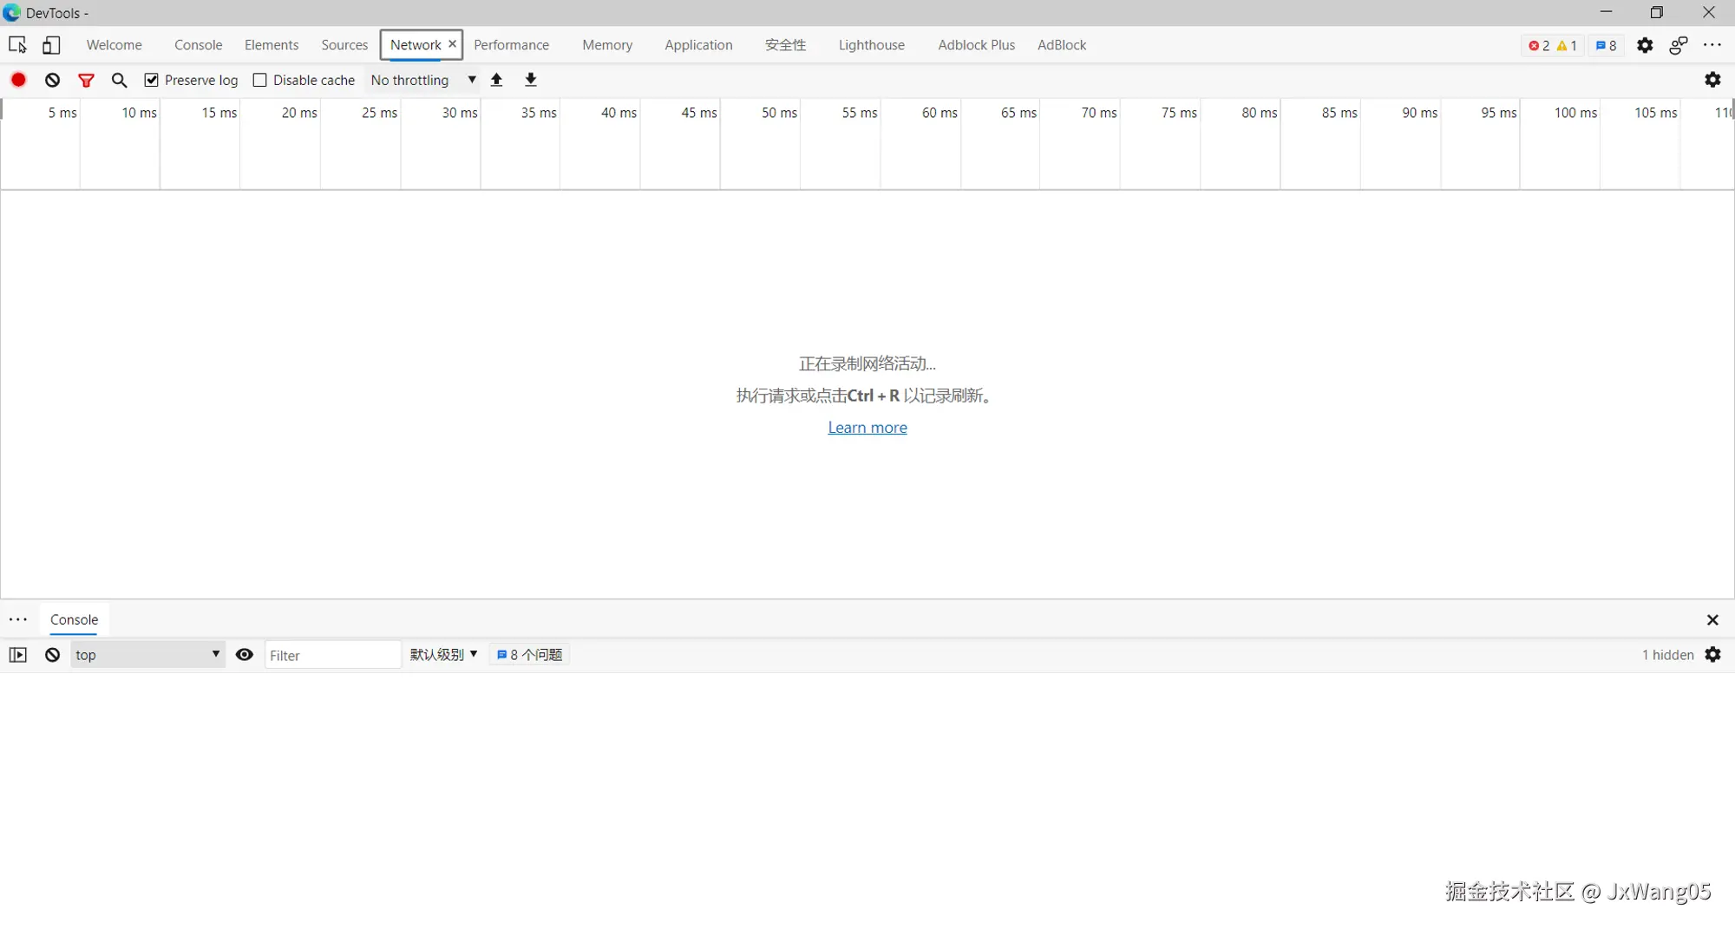Import HAR file upload arrow

497,80
